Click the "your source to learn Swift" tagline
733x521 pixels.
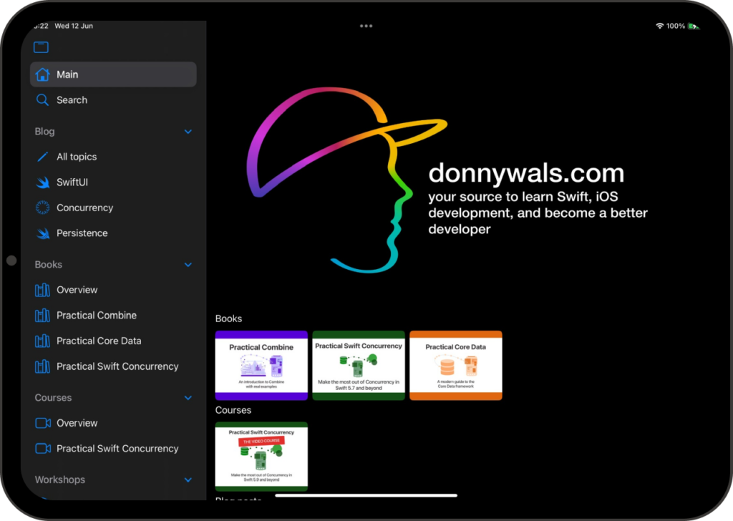click(538, 213)
